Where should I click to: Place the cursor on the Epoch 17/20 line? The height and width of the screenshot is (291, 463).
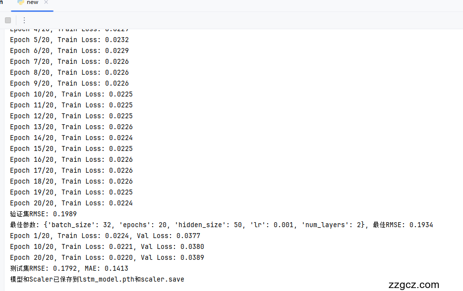(x=71, y=170)
